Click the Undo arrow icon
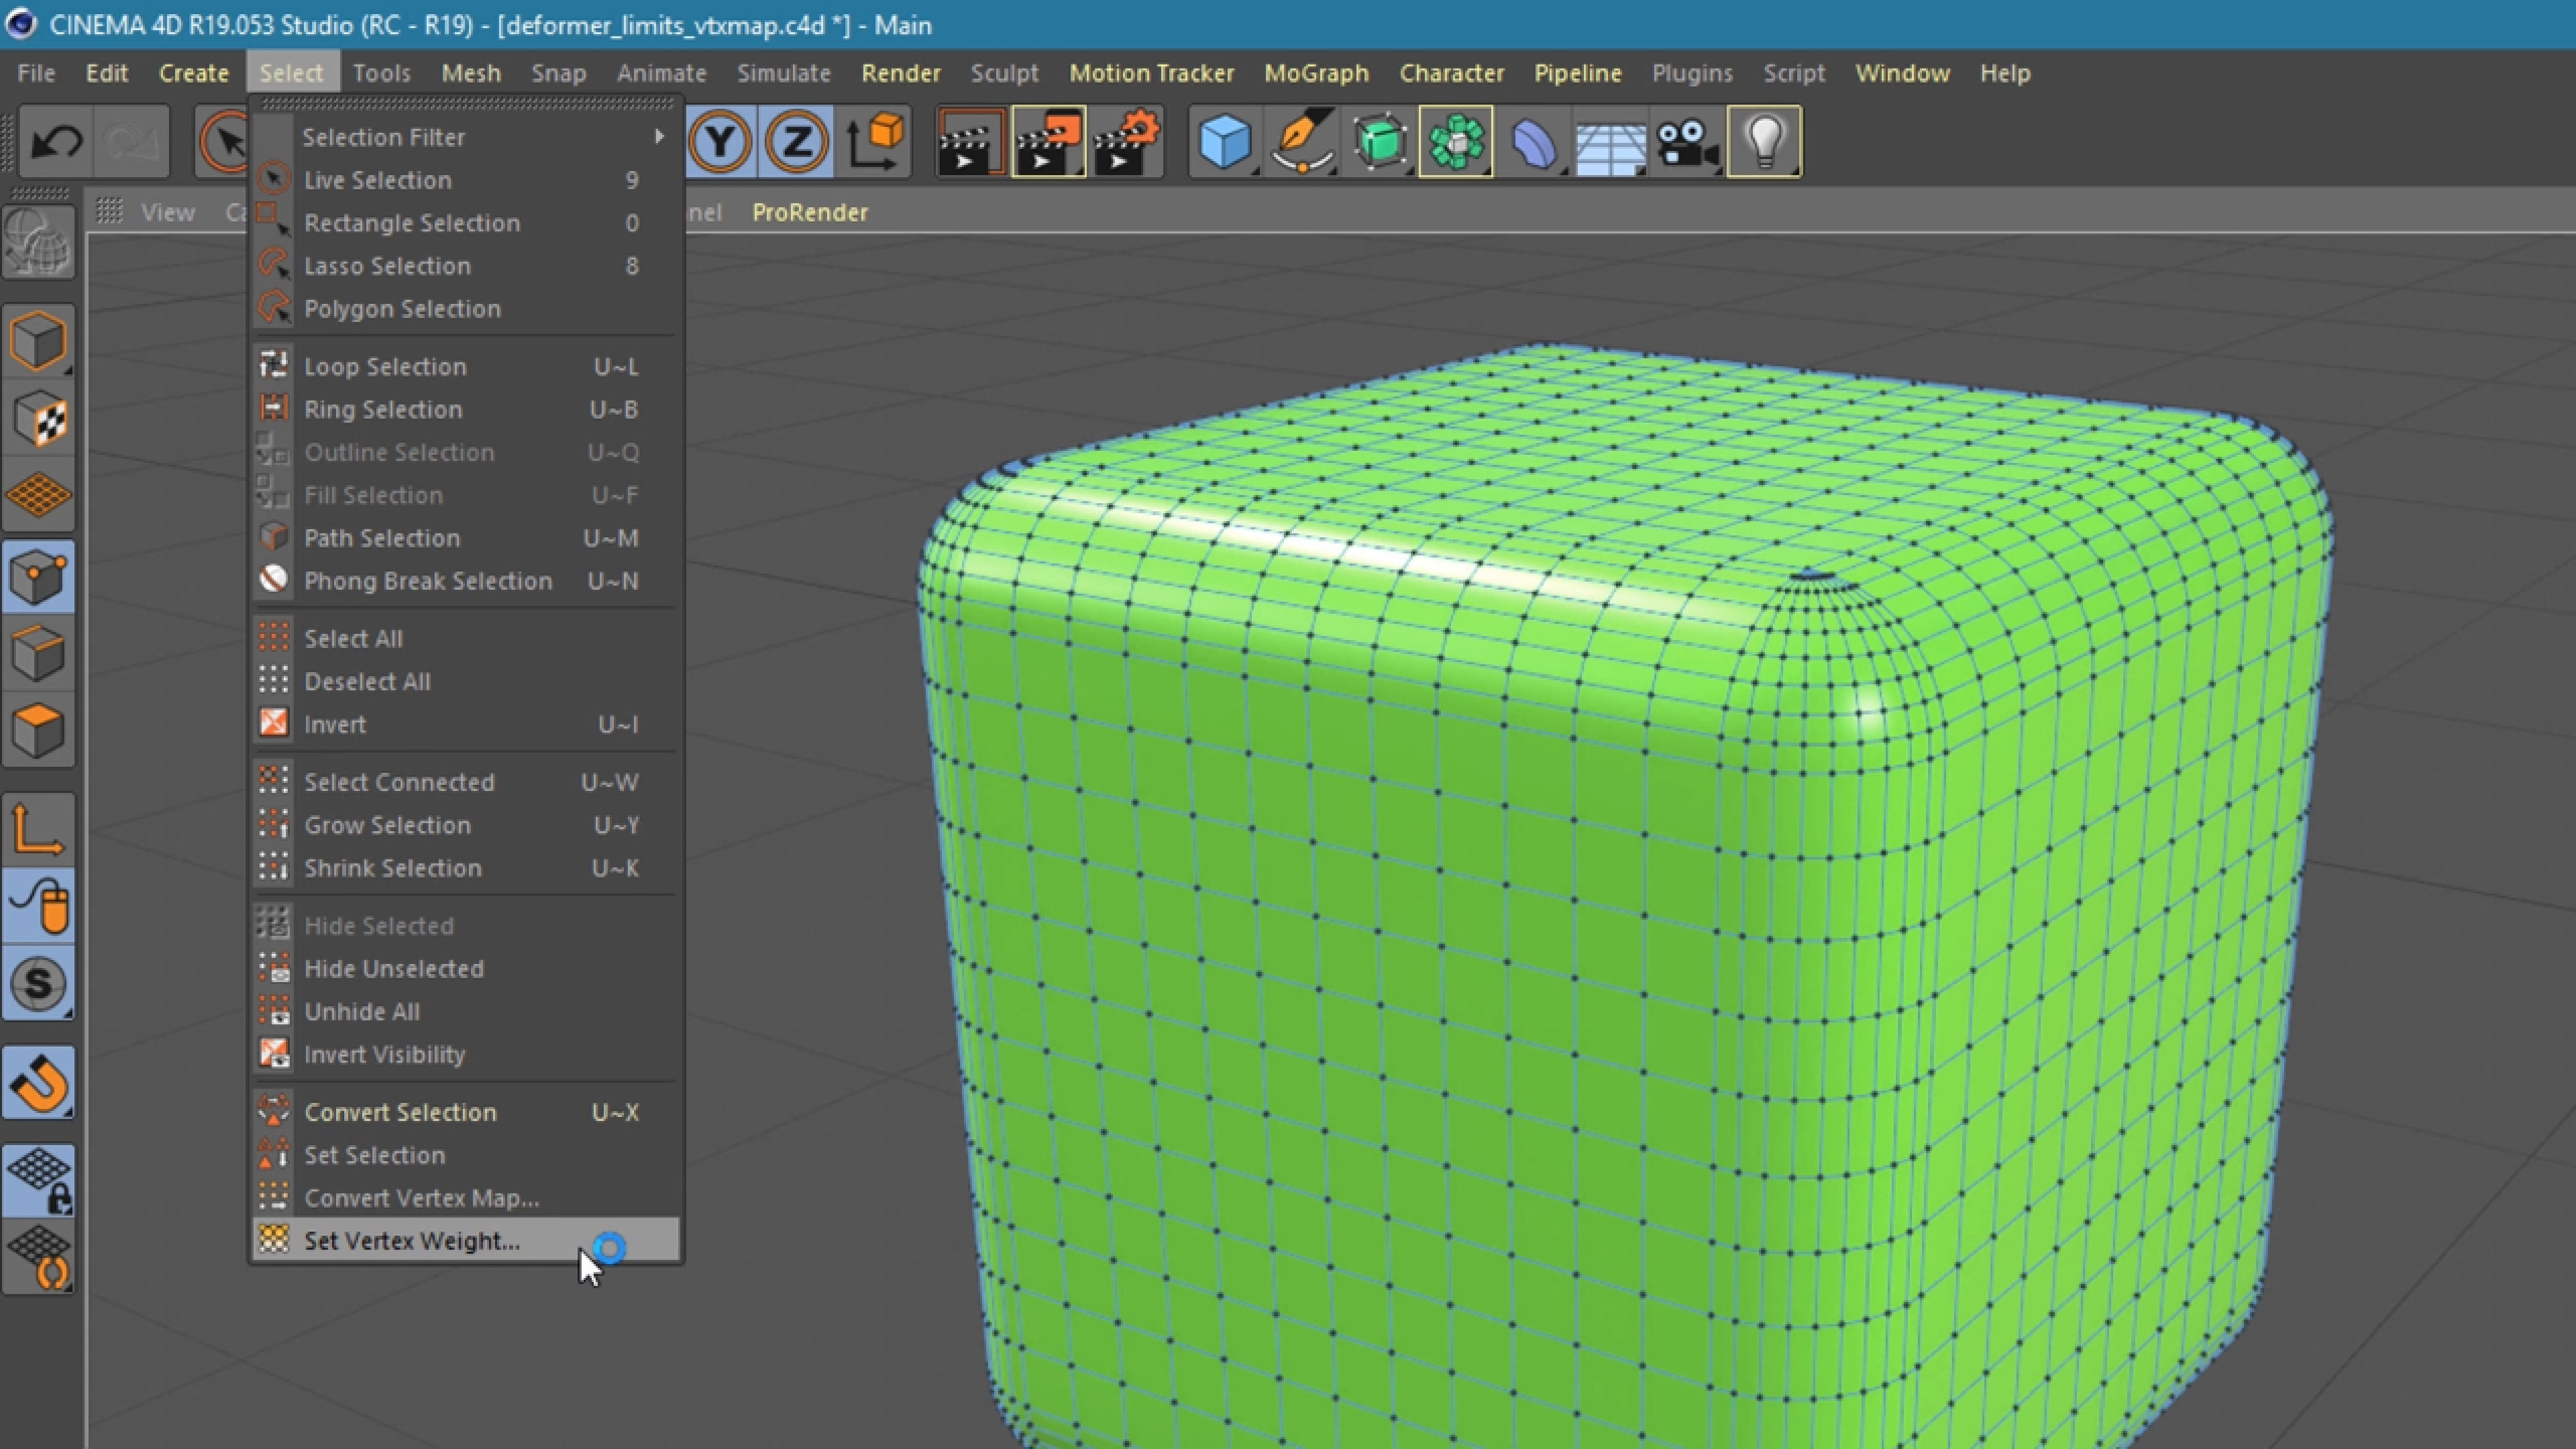 tap(56, 141)
